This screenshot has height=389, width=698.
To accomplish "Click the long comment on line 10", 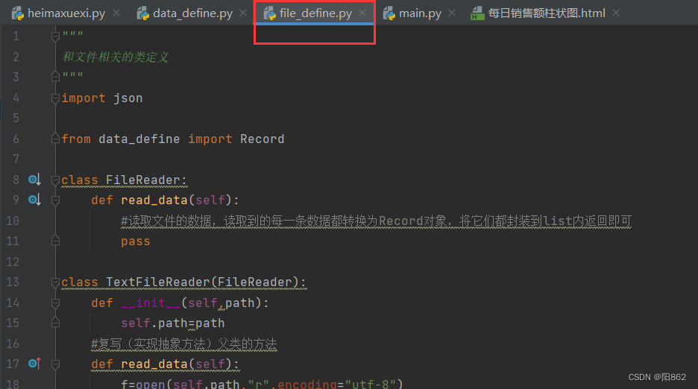I will tap(376, 221).
